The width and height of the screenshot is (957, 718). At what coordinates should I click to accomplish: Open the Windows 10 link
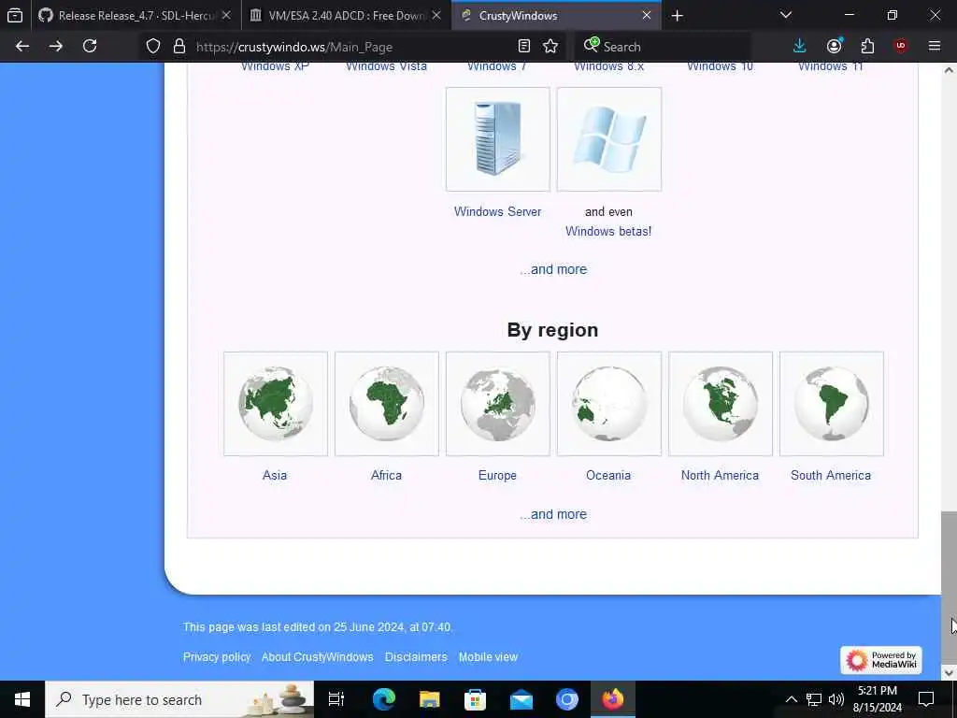pyautogui.click(x=721, y=66)
